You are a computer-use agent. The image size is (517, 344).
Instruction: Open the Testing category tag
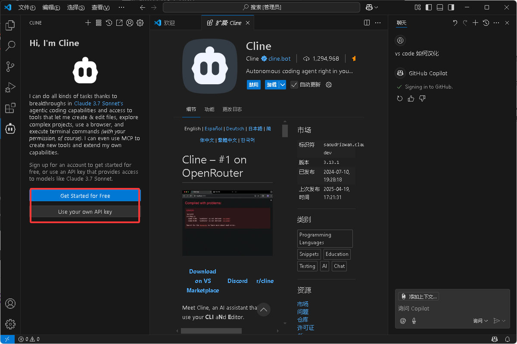point(307,266)
